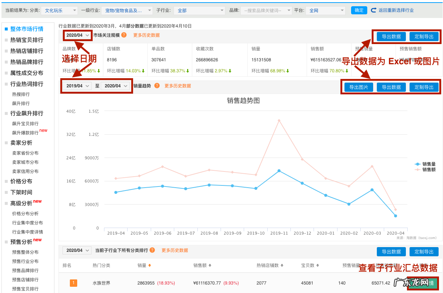Viewport: 443px width, 293px height.
Task: Open the 销量趋势 question mark help icon
Action: click(x=157, y=86)
